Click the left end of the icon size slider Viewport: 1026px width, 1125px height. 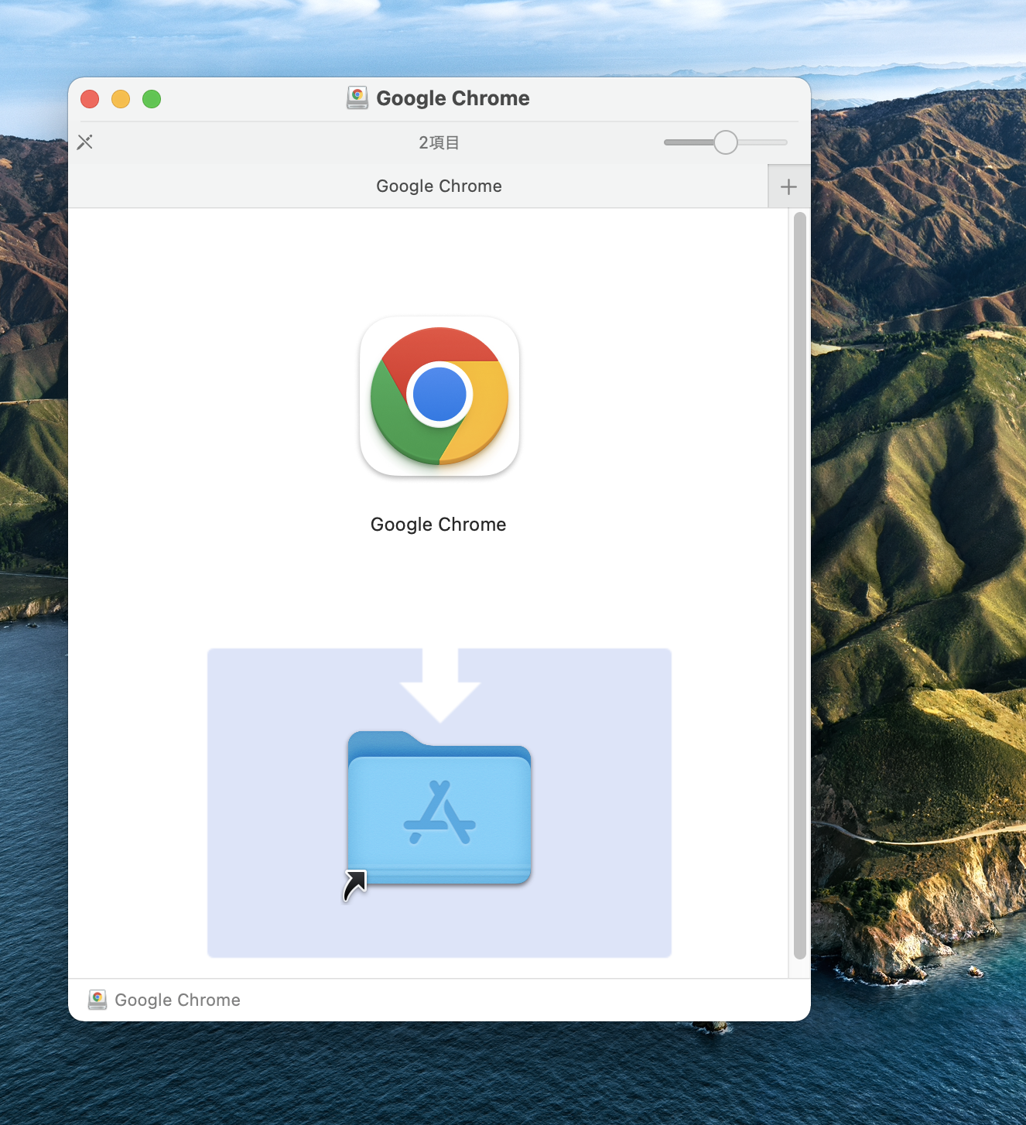point(669,142)
